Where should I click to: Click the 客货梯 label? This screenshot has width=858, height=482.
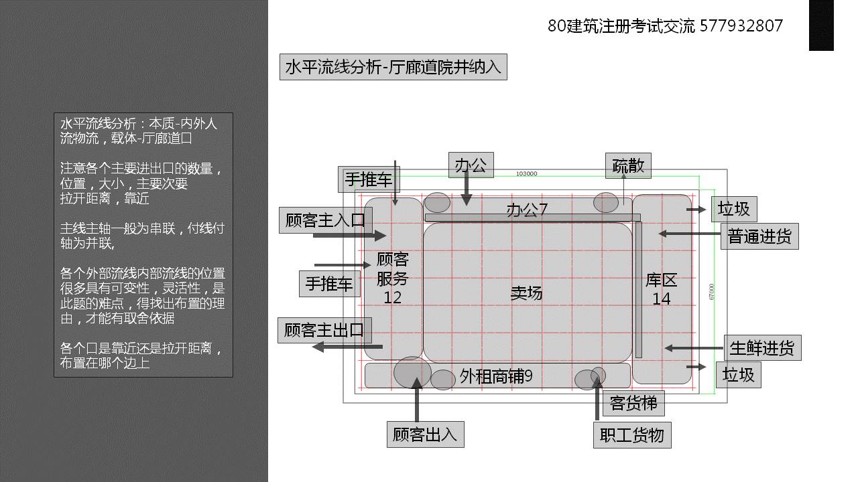point(633,403)
